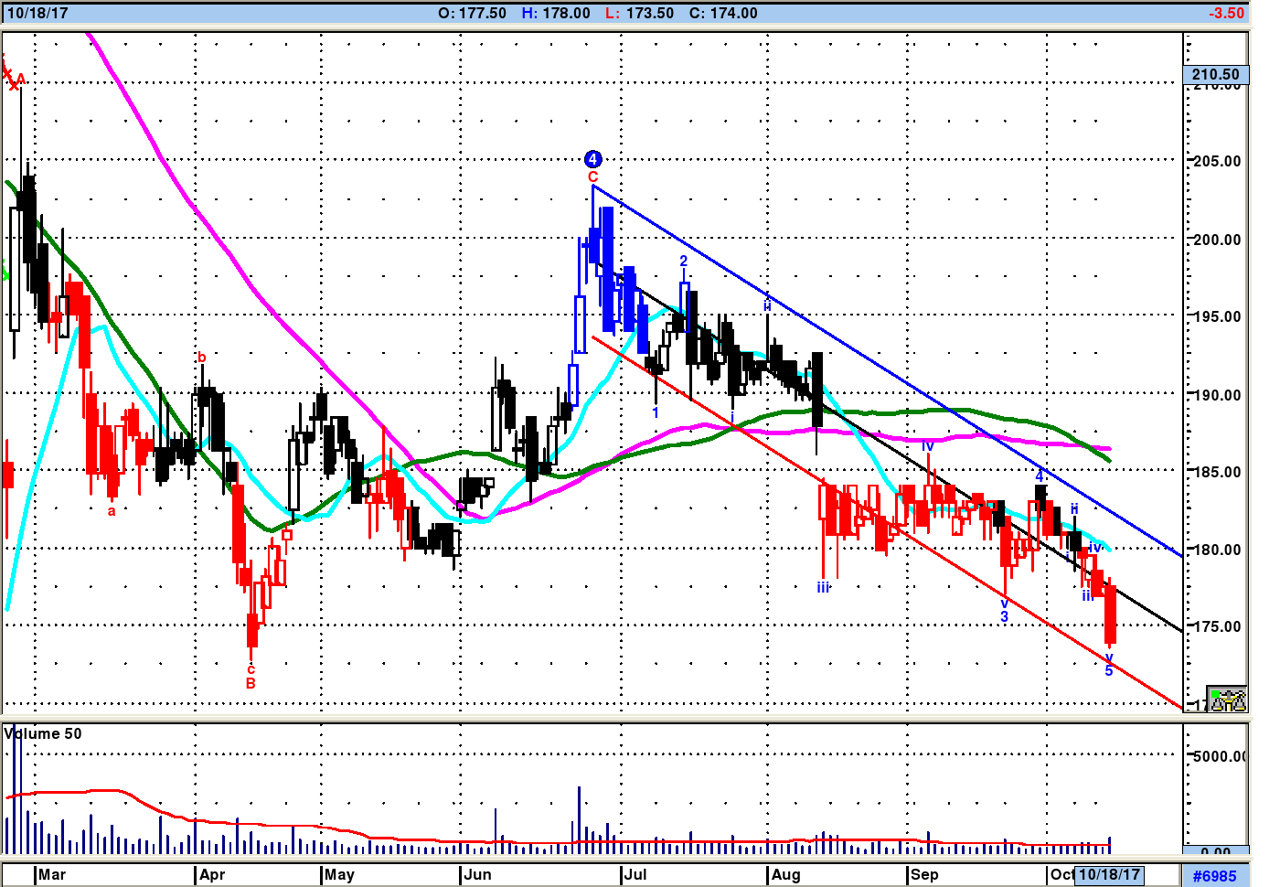
Task: Select the red wave B label
Action: pyautogui.click(x=251, y=683)
